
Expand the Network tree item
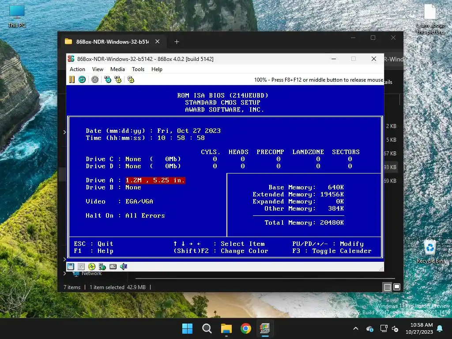click(64, 273)
